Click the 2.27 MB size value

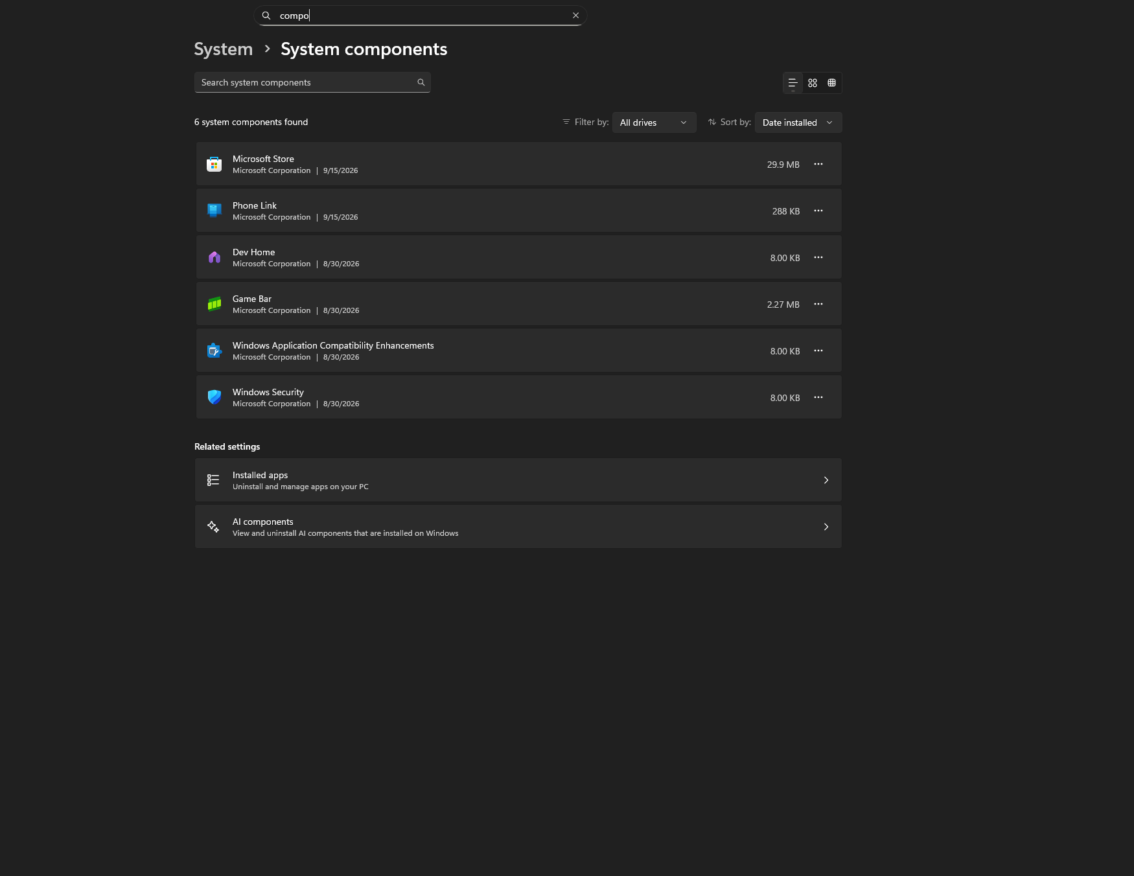(783, 305)
